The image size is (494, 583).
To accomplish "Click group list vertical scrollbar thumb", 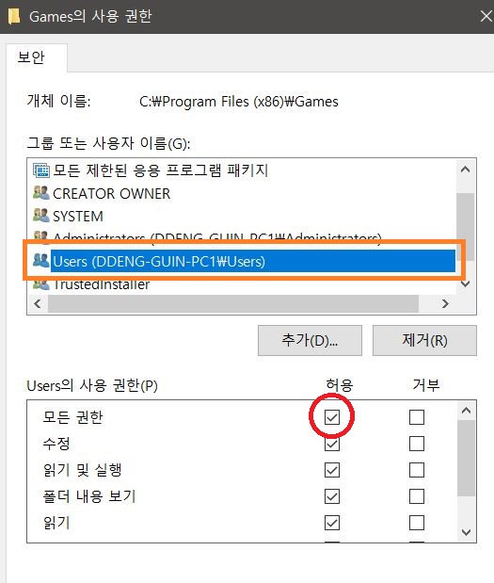I will tap(466, 227).
